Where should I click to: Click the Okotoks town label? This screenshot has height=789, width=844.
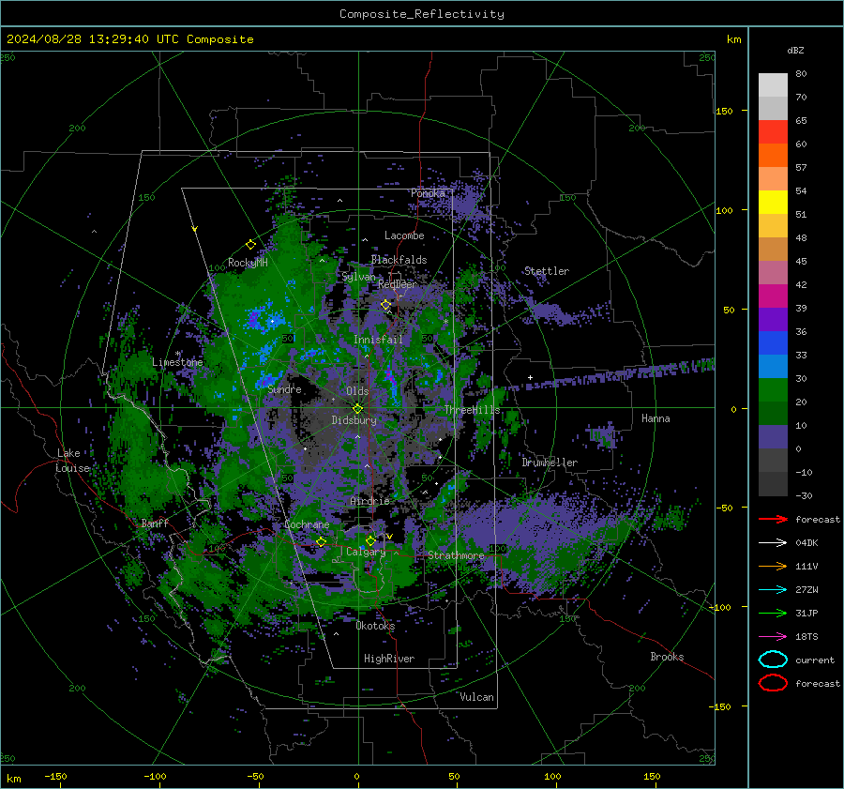[x=375, y=626]
